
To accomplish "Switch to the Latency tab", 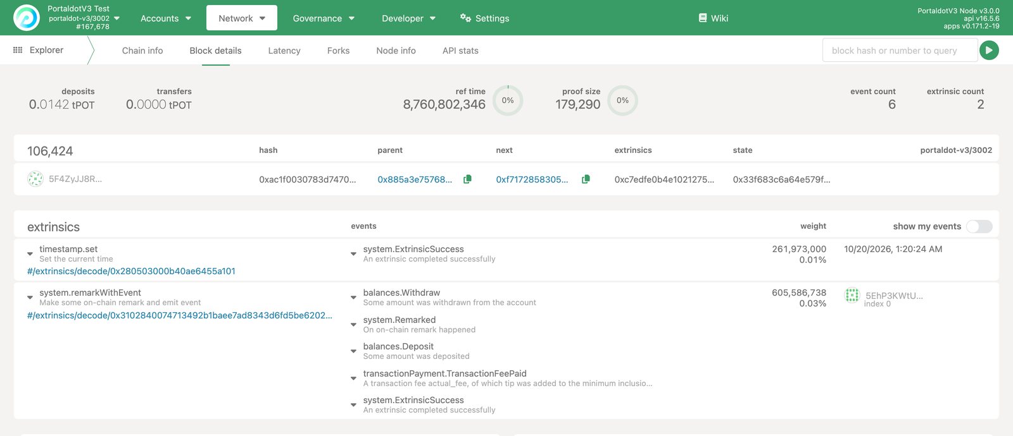I will point(284,51).
